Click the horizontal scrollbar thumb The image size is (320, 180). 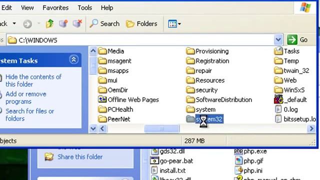162,128
